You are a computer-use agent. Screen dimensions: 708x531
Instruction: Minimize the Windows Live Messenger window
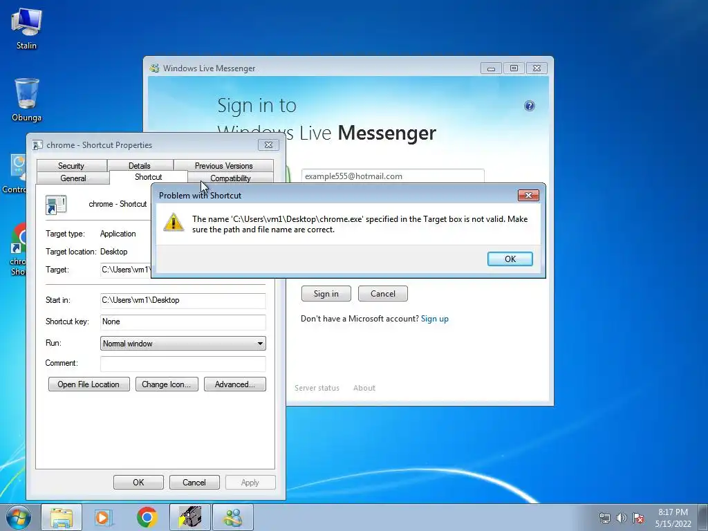pos(491,68)
